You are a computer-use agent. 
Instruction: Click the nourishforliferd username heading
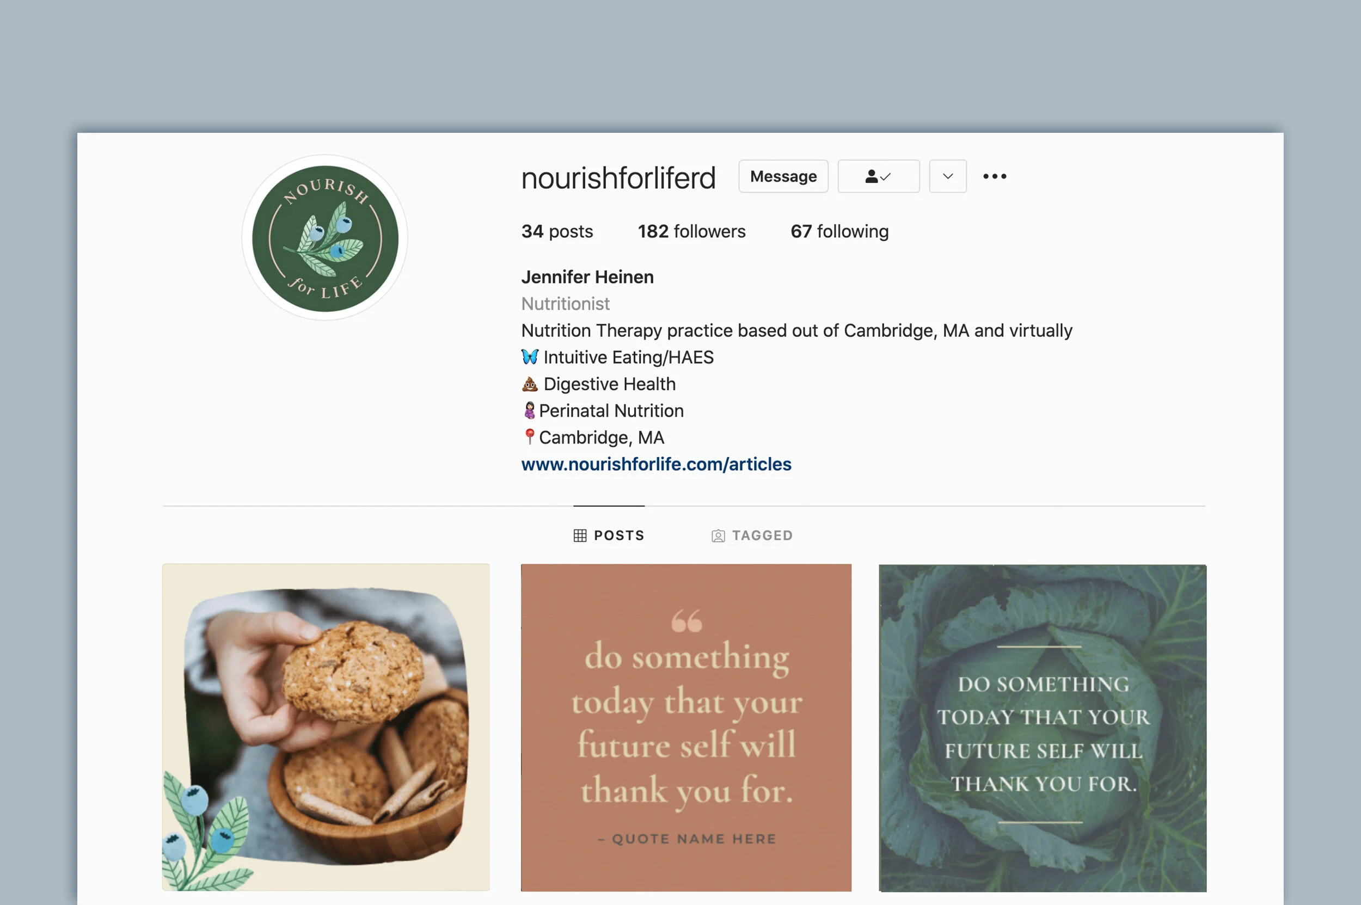point(618,178)
